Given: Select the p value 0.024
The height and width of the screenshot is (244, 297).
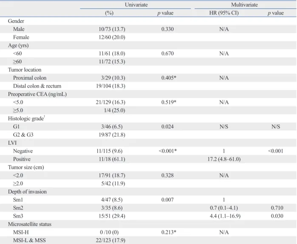Looking at the screenshot, I should click(167, 127).
